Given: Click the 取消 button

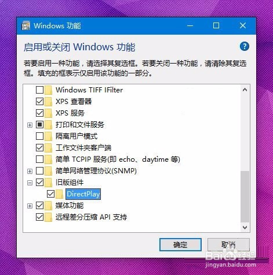Looking at the screenshot, I should pos(228,245).
